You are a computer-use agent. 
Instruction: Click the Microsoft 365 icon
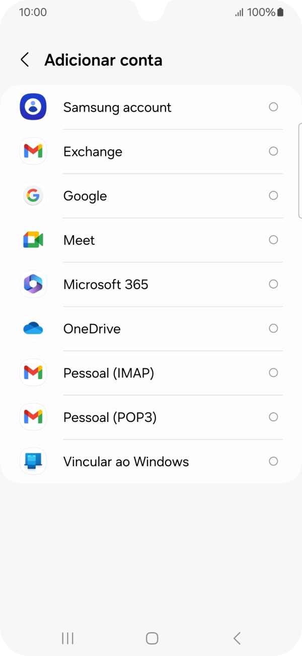point(33,284)
